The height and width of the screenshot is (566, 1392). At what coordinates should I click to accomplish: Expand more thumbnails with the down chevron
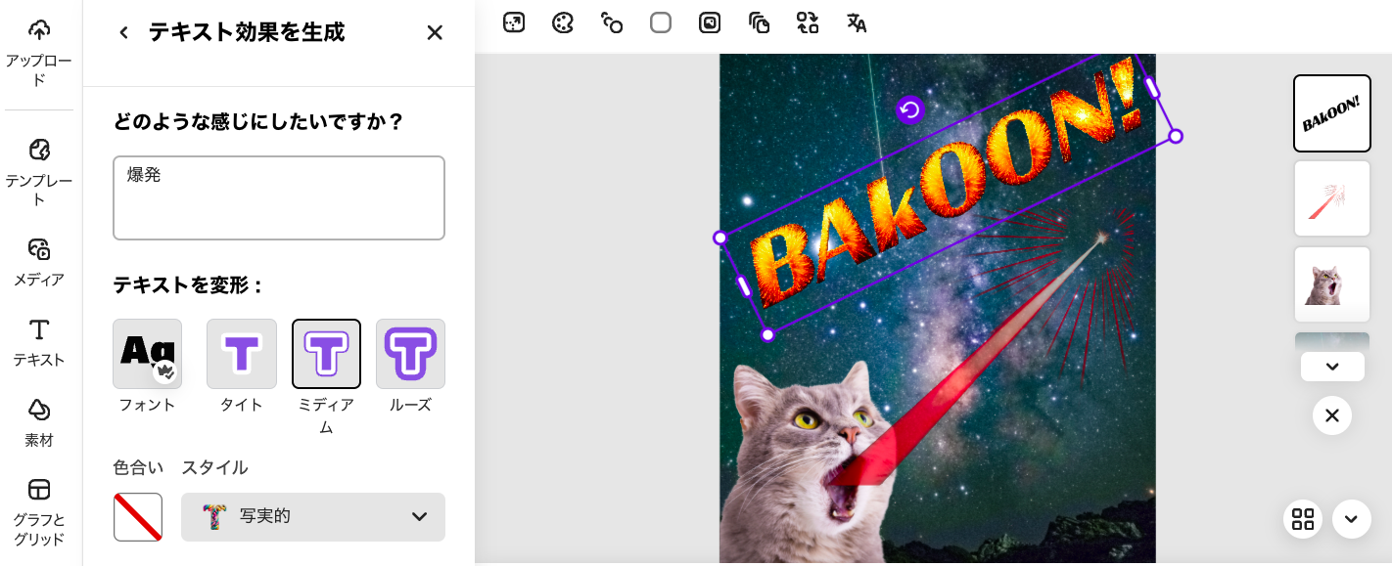pos(1331,365)
